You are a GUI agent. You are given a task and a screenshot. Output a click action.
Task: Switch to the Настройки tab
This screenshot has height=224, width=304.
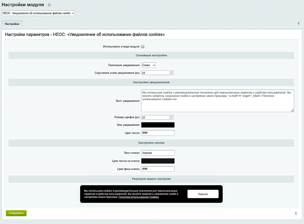coord(12,23)
